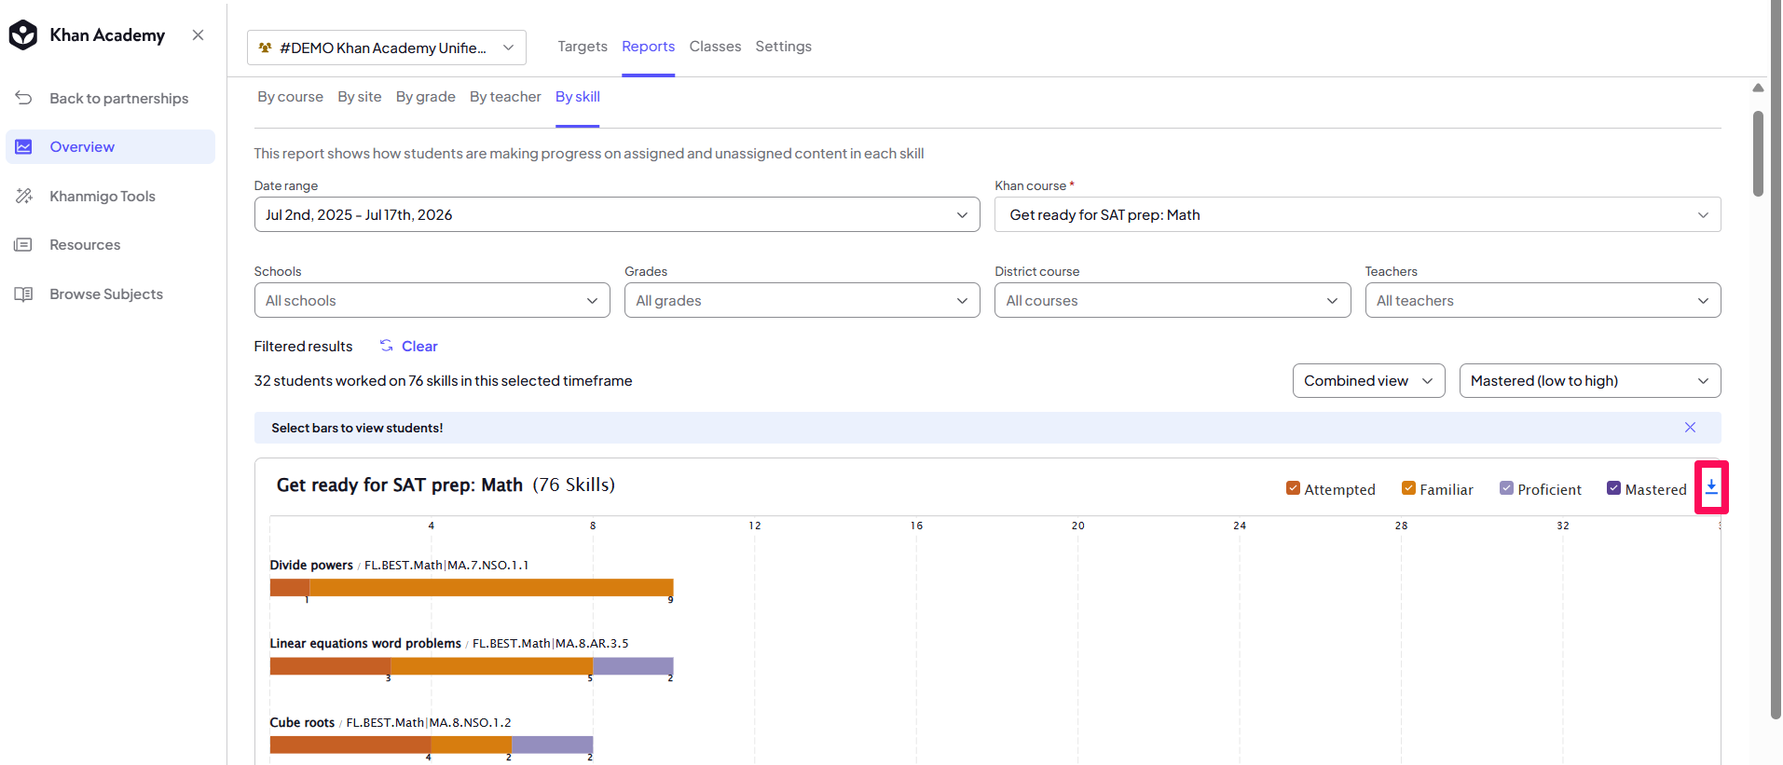Expand the Grades filter dropdown
The image size is (1783, 765).
802,300
